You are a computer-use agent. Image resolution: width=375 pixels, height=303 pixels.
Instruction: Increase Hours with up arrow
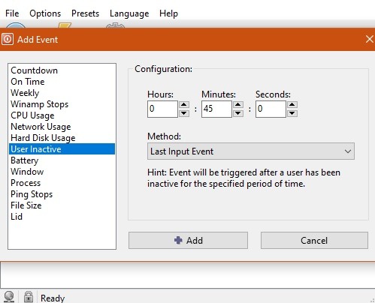coord(184,104)
